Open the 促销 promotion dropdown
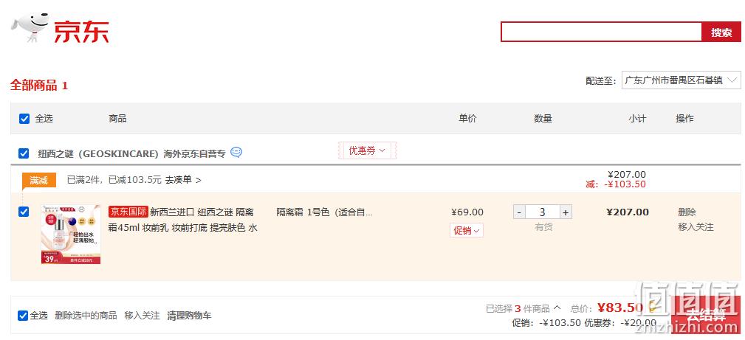The width and height of the screenshot is (745, 340). [x=467, y=230]
